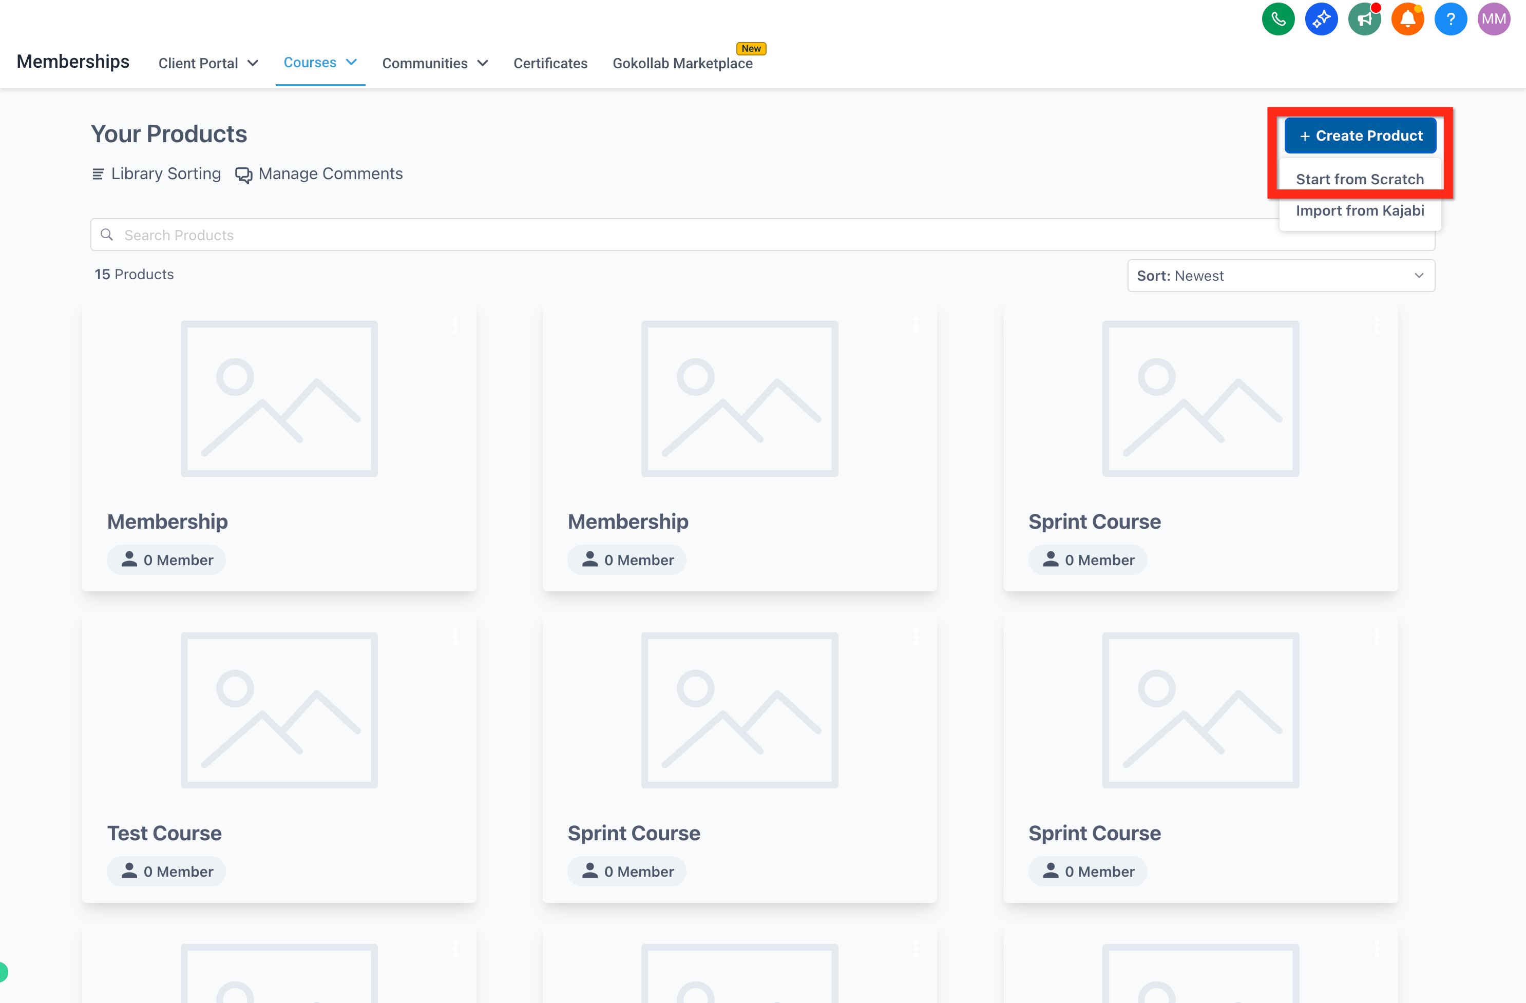Open the blue AI sparkle assistant icon
The height and width of the screenshot is (1003, 1526).
pos(1321,19)
